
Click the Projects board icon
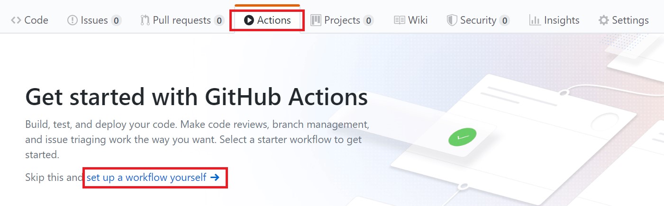(316, 20)
